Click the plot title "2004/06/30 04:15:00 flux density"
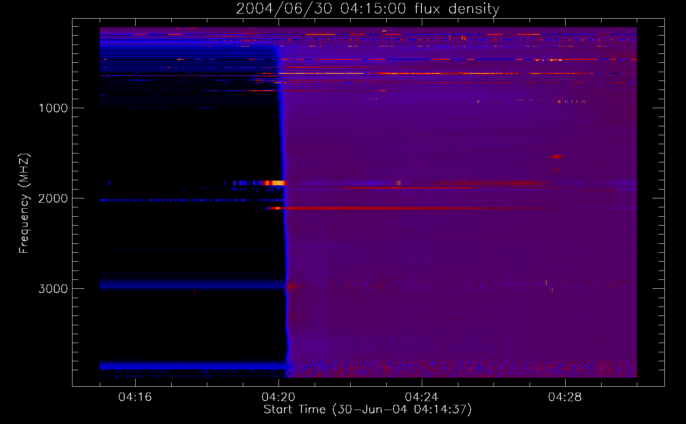 [x=368, y=8]
